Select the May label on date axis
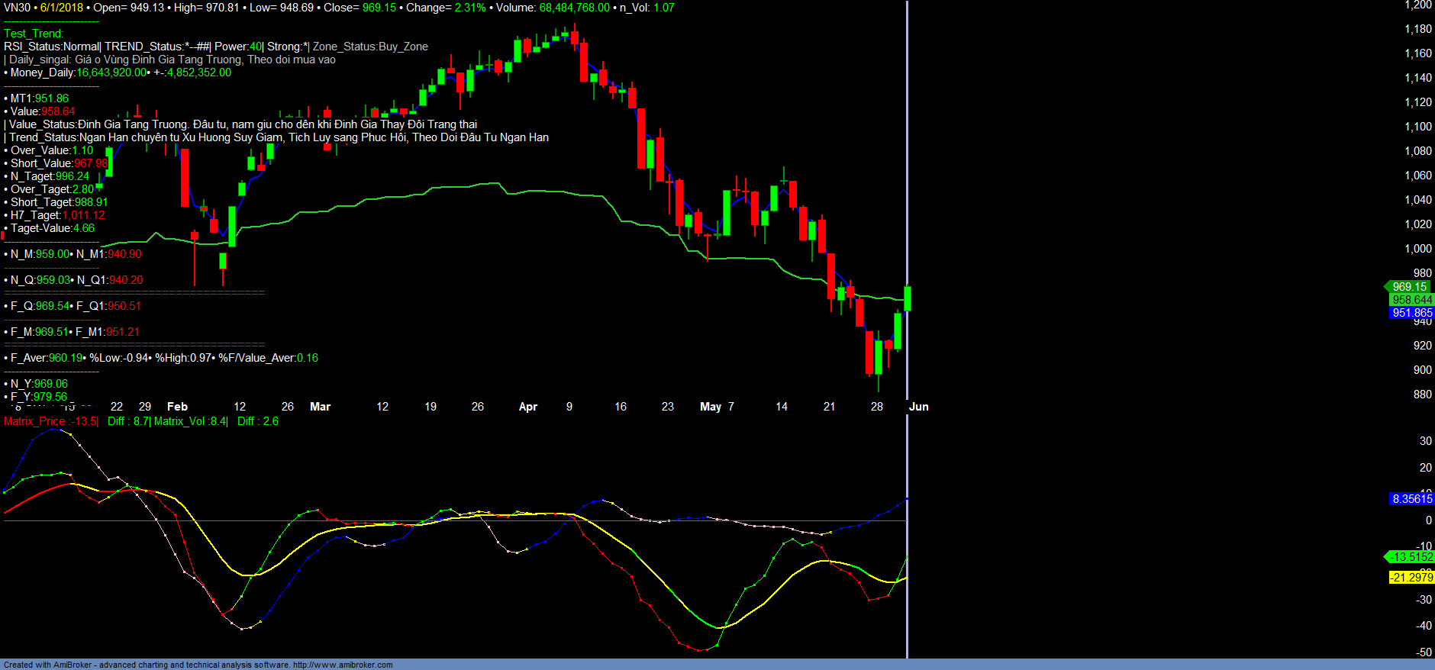This screenshot has height=670, width=1435. point(710,407)
